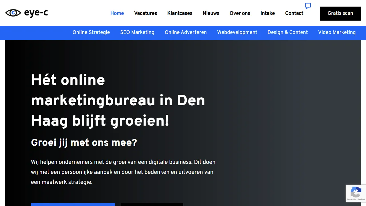Go to the Intake page
The width and height of the screenshot is (366, 206).
click(x=267, y=13)
